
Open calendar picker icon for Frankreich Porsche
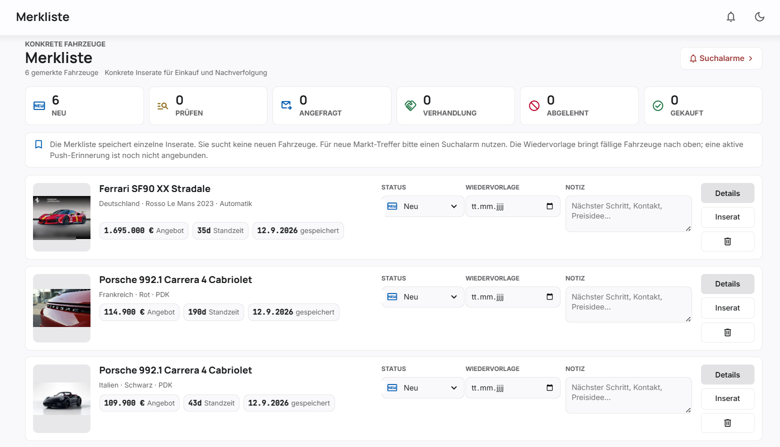[549, 296]
